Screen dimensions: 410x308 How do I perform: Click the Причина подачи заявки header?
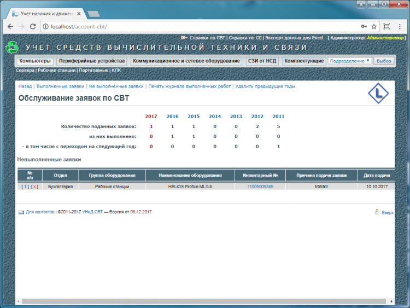point(321,175)
